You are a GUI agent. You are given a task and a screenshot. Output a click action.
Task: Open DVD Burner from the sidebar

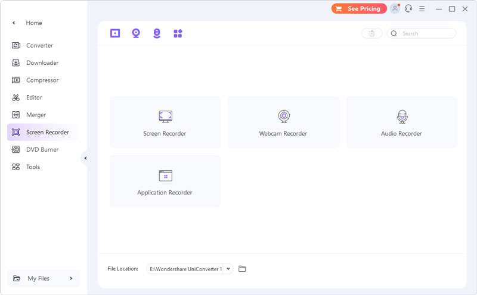(42, 149)
